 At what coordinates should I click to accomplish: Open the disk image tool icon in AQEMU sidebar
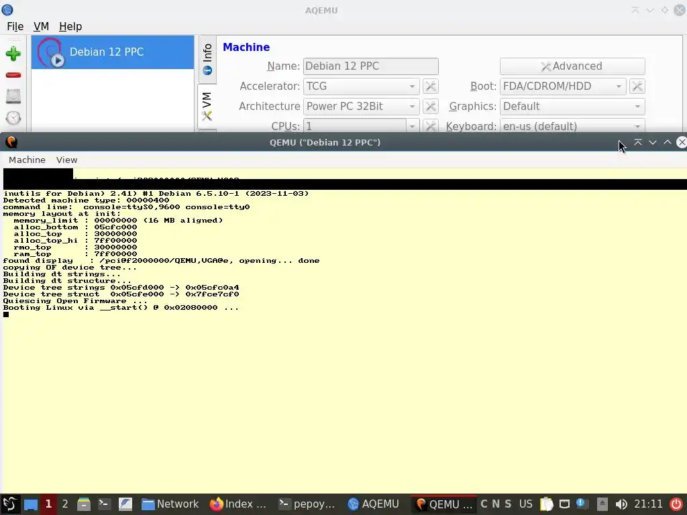[x=13, y=97]
